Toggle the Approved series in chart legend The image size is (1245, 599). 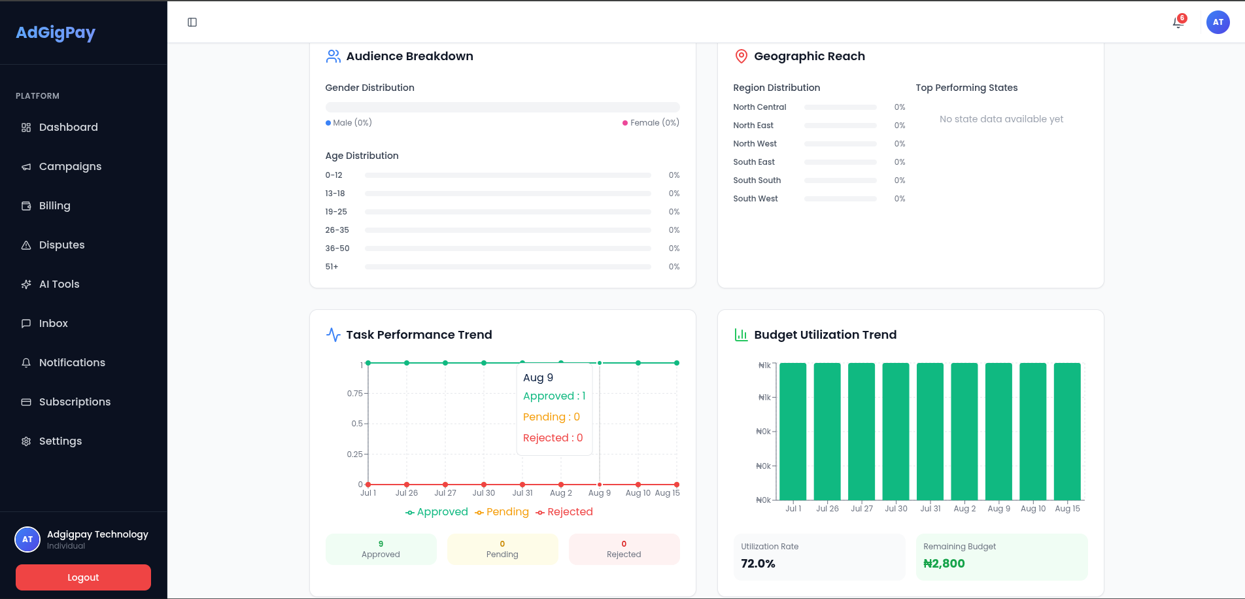pyautogui.click(x=436, y=512)
